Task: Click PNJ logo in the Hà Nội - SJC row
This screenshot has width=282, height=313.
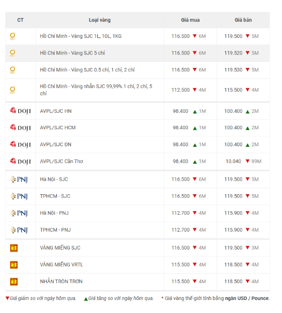Action: click(19, 179)
